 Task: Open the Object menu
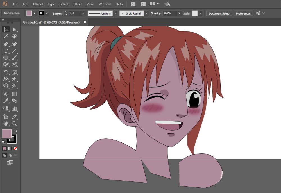[x=38, y=4]
